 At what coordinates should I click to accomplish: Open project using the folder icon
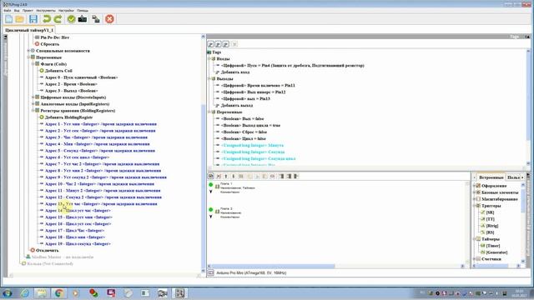pos(20,19)
